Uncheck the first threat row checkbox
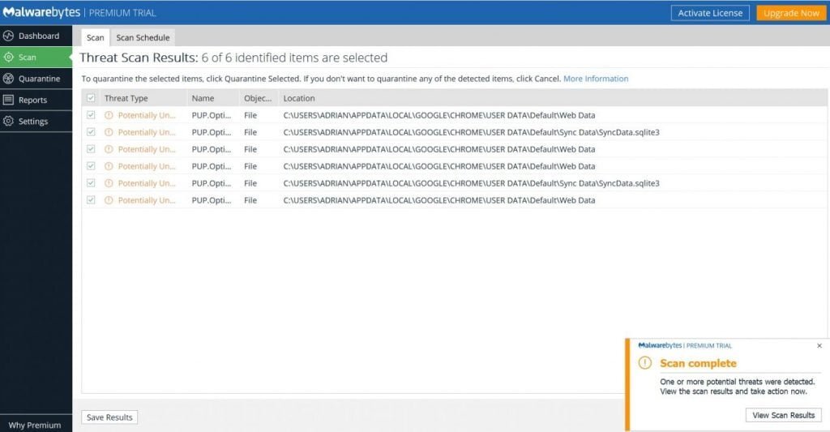This screenshot has width=830, height=432. 91,115
